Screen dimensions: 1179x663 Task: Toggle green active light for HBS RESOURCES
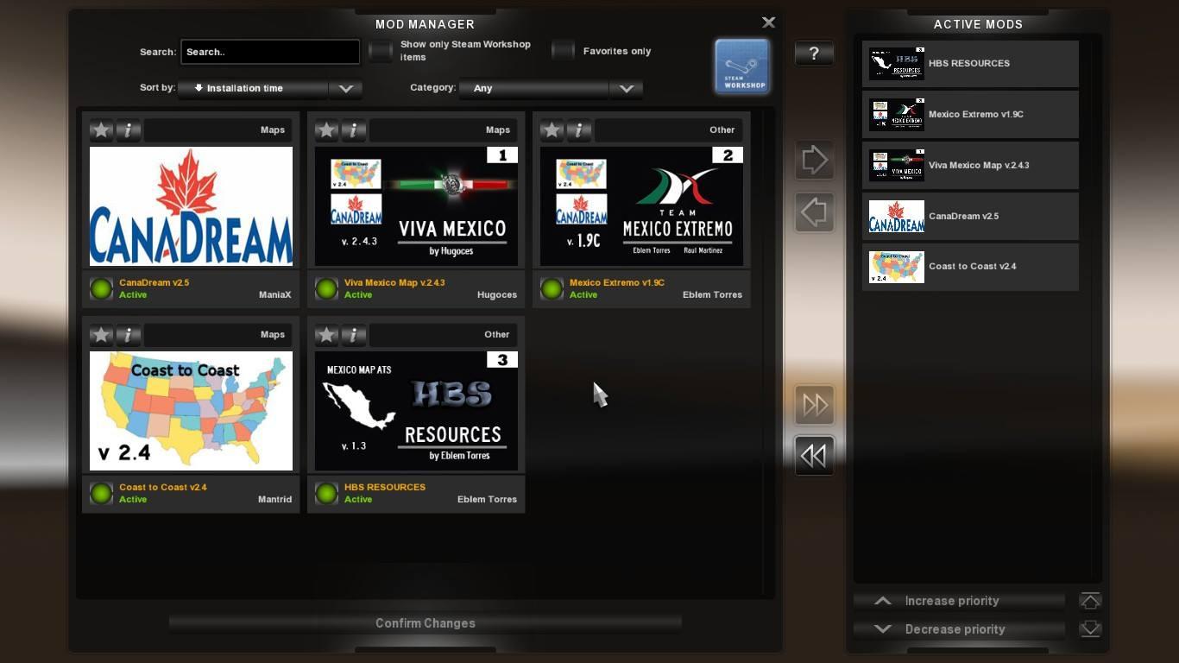(326, 493)
